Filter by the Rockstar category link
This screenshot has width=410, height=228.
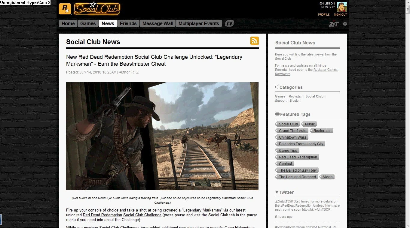(295, 96)
